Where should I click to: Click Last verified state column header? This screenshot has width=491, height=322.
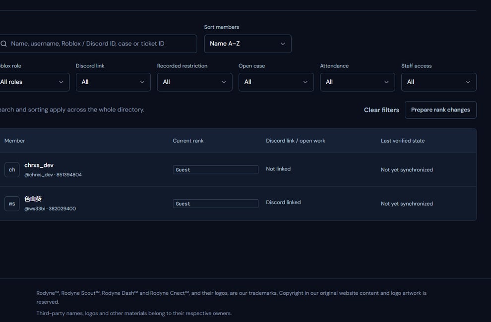(x=402, y=141)
